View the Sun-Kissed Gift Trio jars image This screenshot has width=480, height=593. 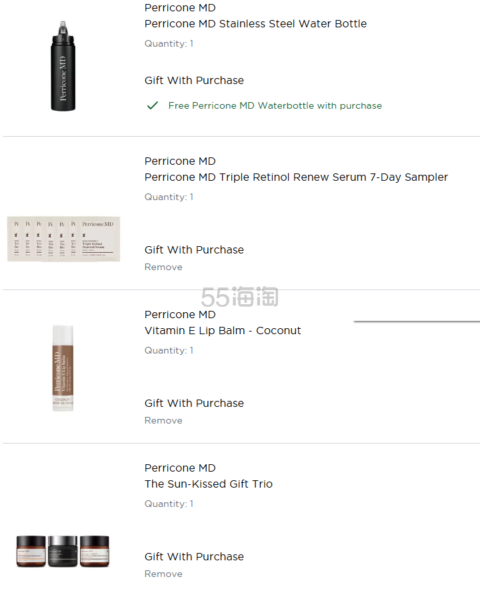[63, 551]
